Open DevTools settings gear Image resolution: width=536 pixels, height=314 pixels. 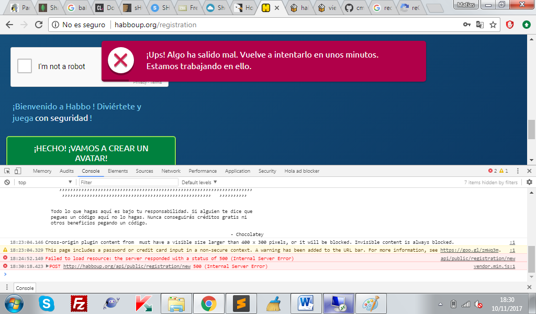(x=528, y=182)
